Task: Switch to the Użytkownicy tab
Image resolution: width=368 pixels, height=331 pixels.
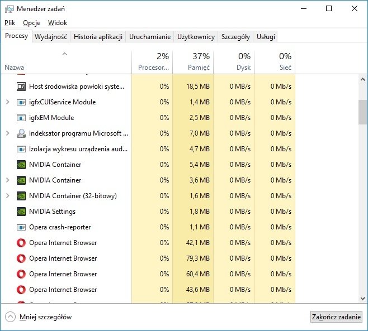Action: click(196, 37)
